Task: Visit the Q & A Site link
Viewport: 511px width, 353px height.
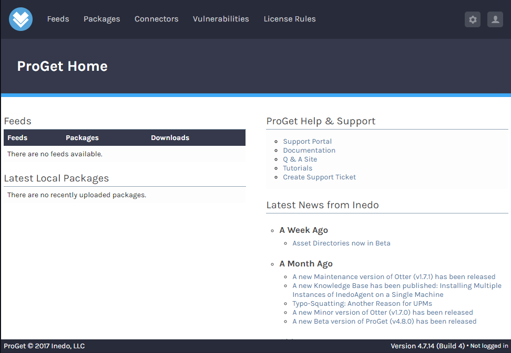Action: click(x=300, y=159)
